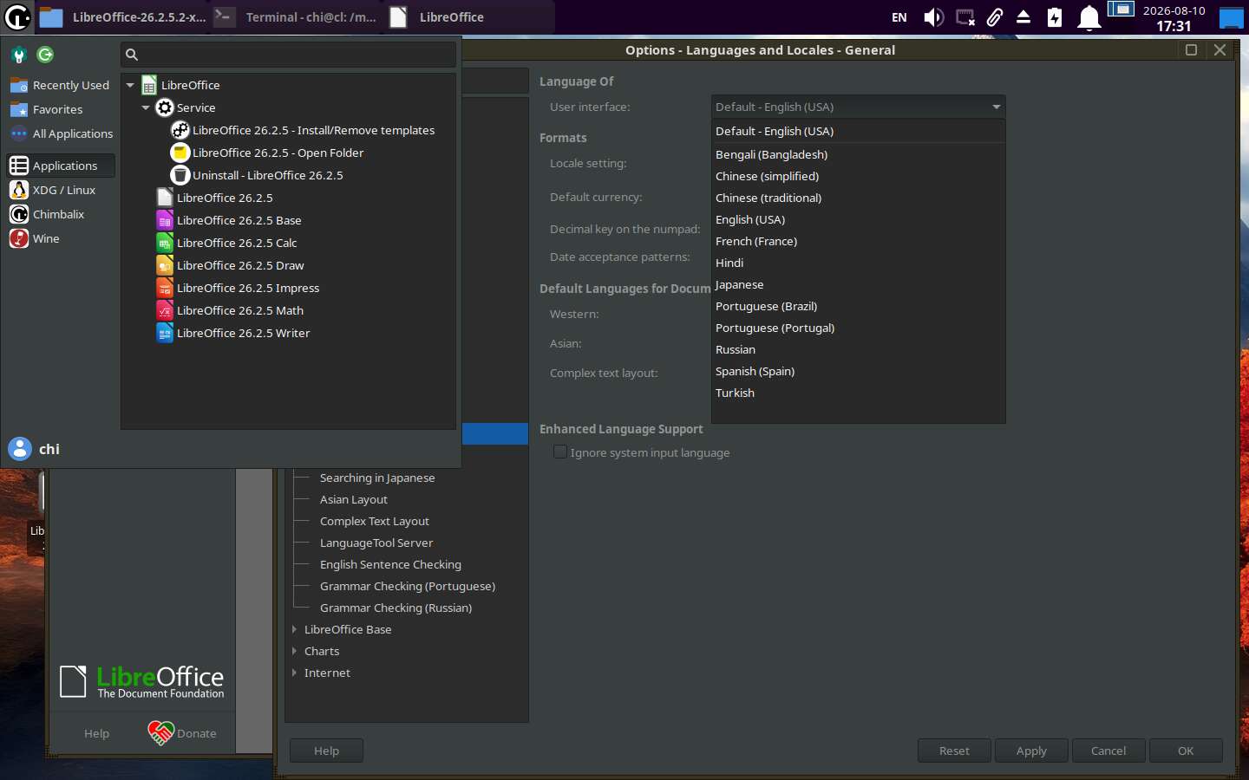Image resolution: width=1249 pixels, height=780 pixels.
Task: Click the LibreOffice Math icon
Action: pos(165,310)
